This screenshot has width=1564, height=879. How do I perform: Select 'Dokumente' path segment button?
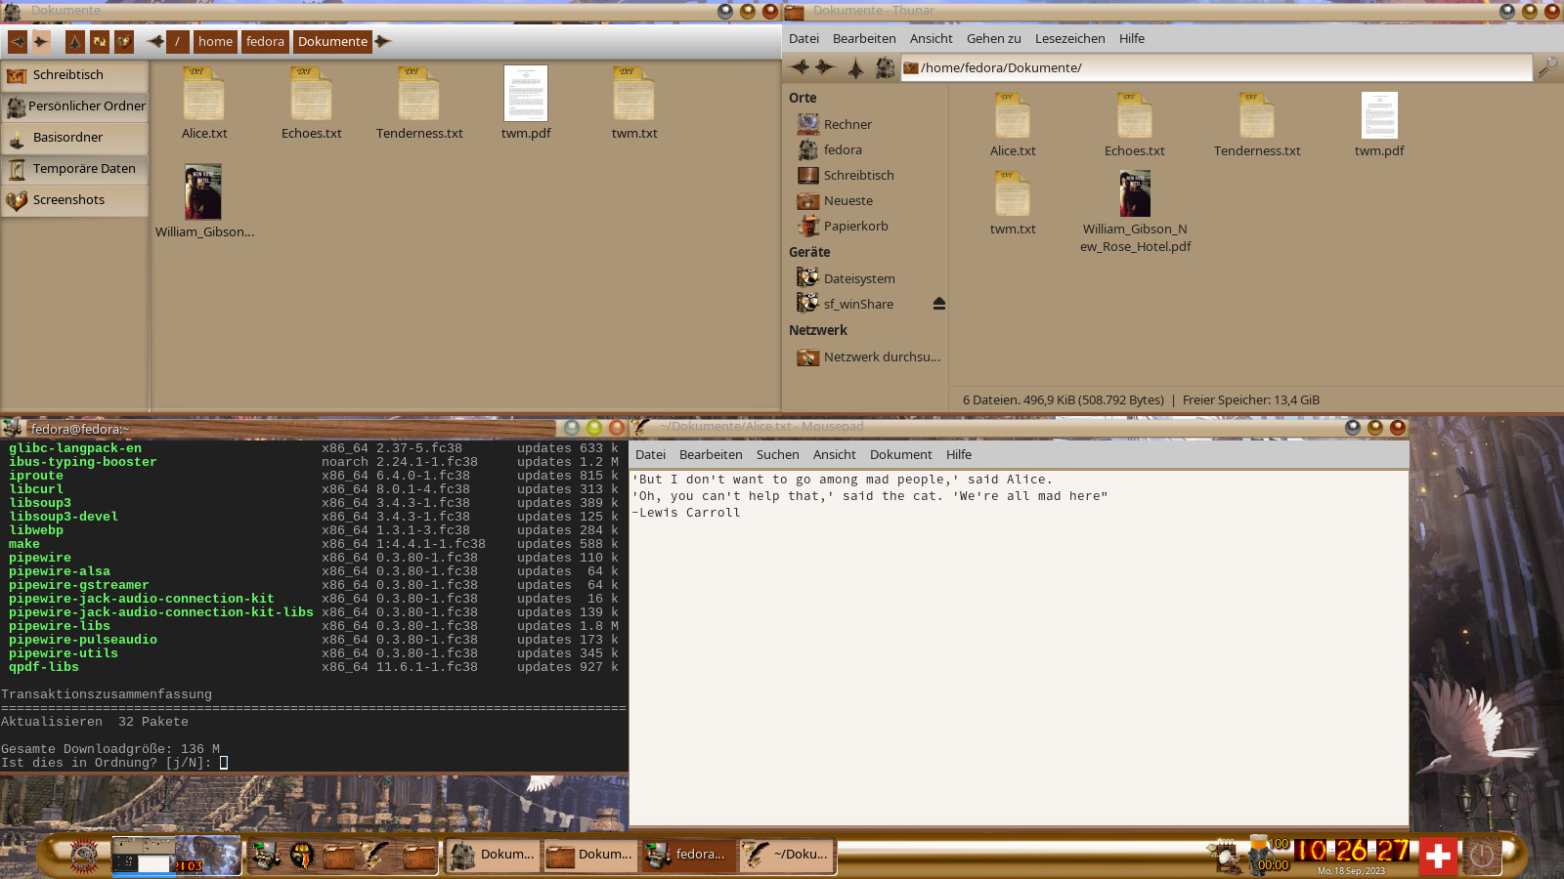(332, 41)
